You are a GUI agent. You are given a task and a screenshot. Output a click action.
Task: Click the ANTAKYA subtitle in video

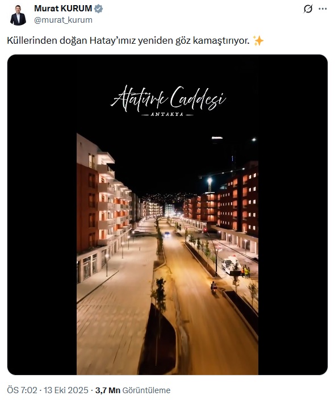167,115
